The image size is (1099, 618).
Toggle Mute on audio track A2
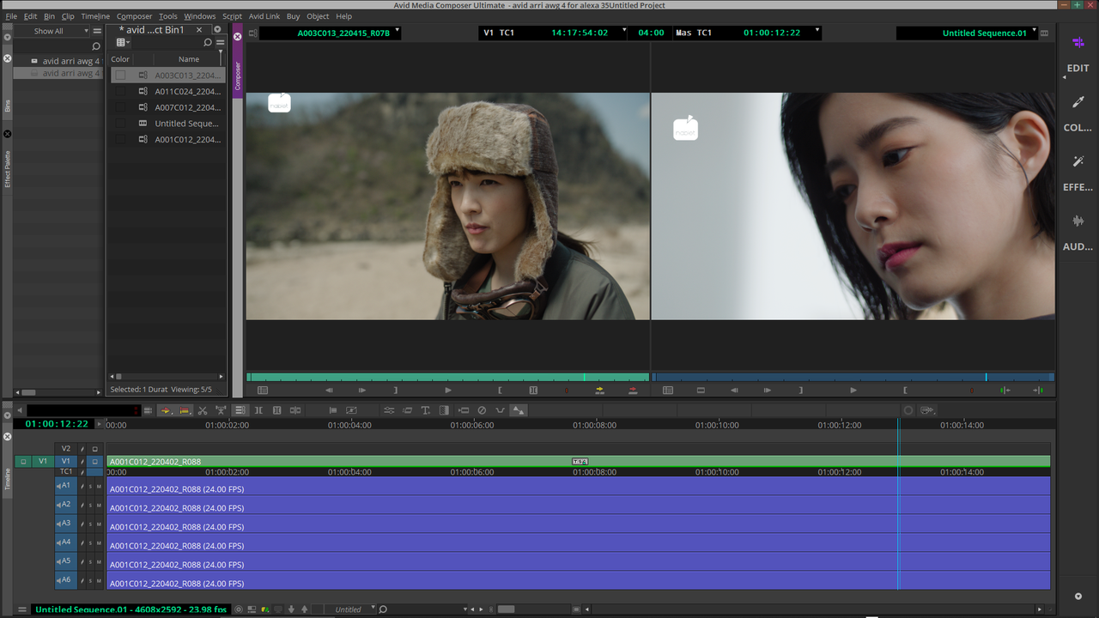tap(99, 506)
